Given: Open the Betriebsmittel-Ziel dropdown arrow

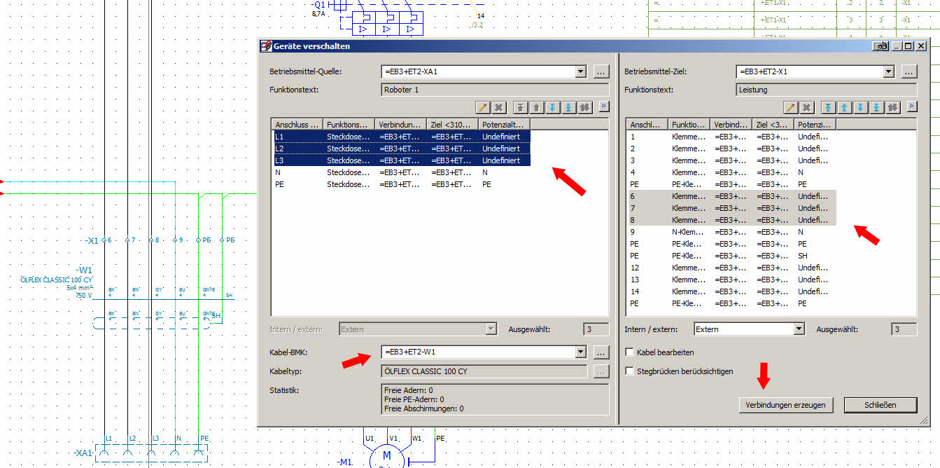Looking at the screenshot, I should coord(888,71).
